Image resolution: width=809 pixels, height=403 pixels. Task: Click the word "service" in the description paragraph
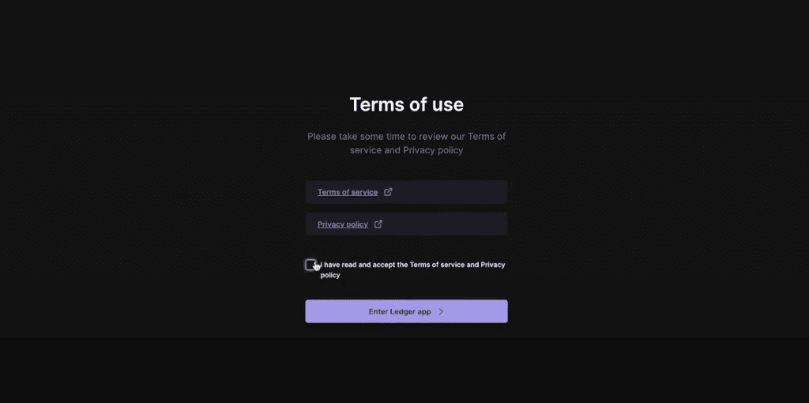(x=365, y=150)
